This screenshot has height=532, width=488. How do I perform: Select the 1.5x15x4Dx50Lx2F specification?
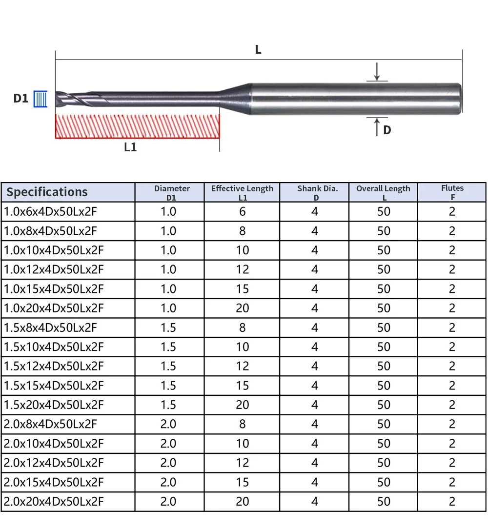(54, 386)
